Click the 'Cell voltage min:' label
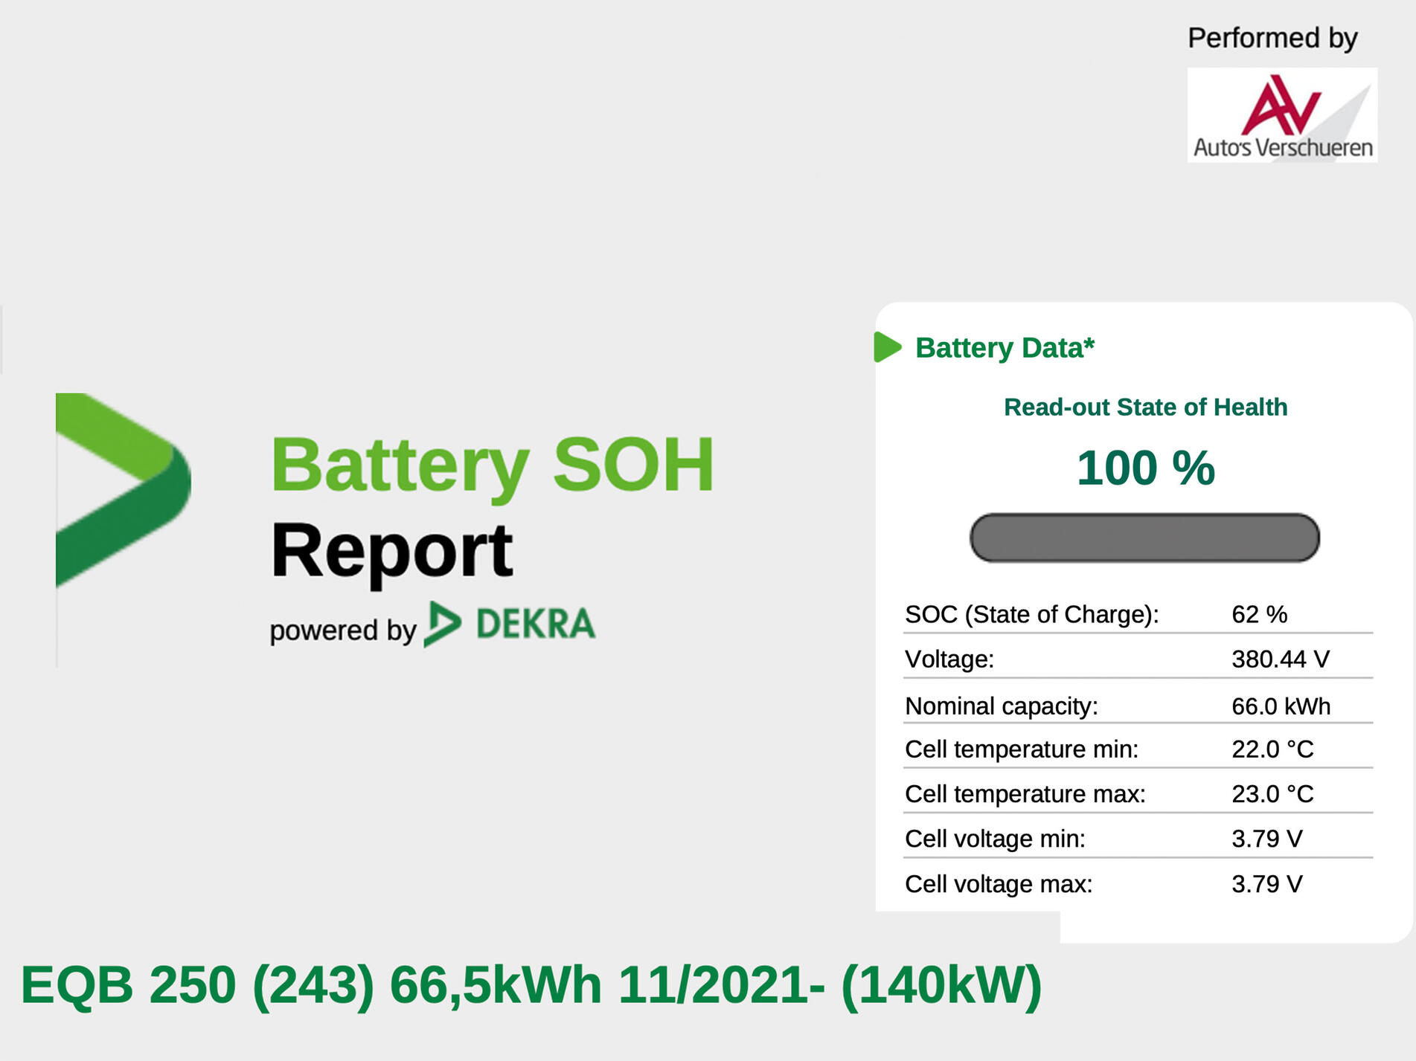The image size is (1416, 1061). [995, 838]
